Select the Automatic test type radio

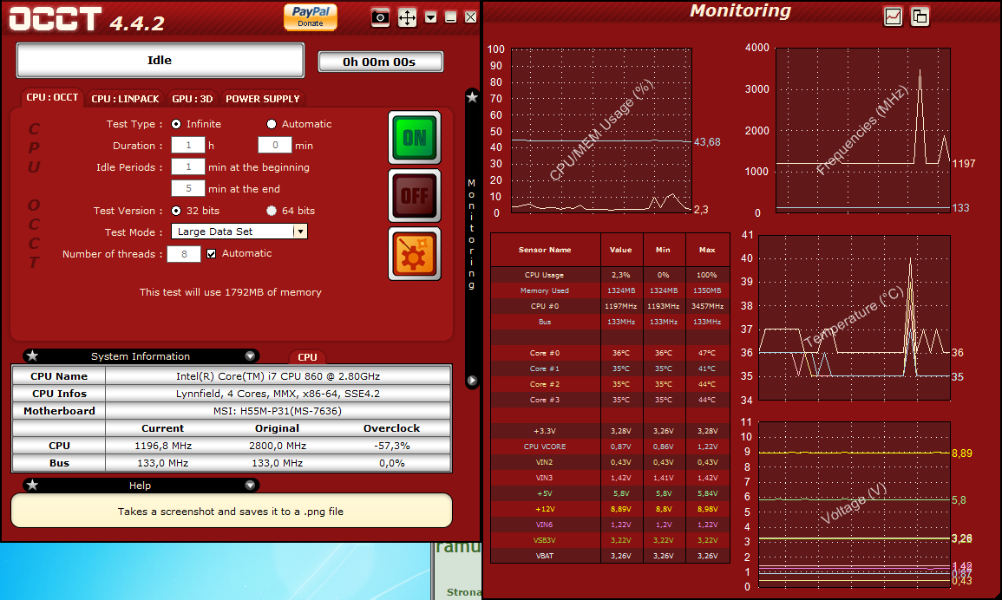click(x=272, y=124)
